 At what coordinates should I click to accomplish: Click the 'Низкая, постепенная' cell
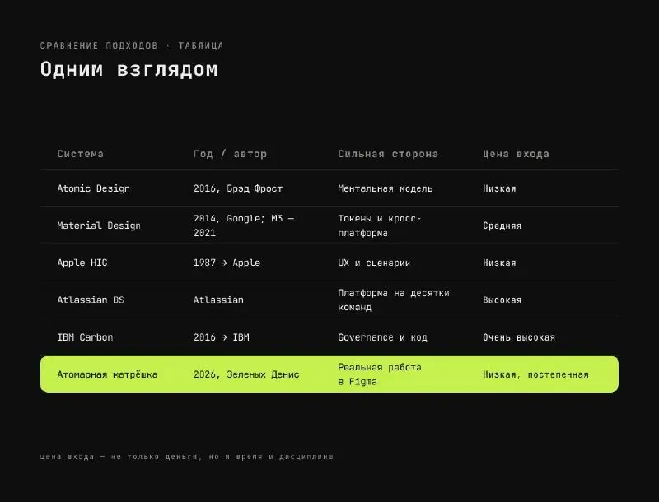coord(535,374)
